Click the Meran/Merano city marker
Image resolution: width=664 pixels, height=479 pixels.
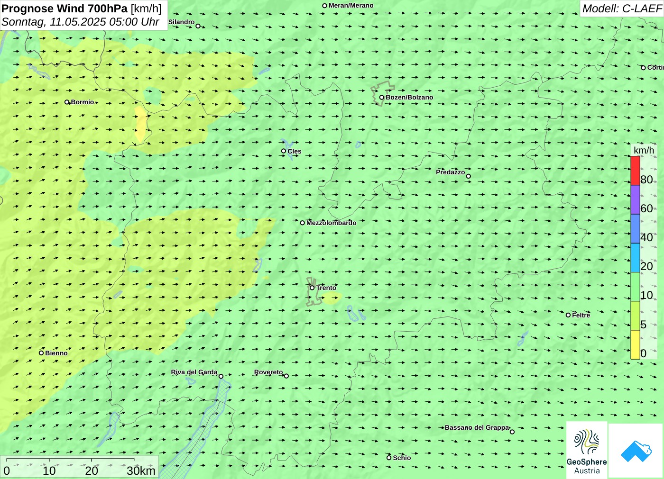click(324, 6)
